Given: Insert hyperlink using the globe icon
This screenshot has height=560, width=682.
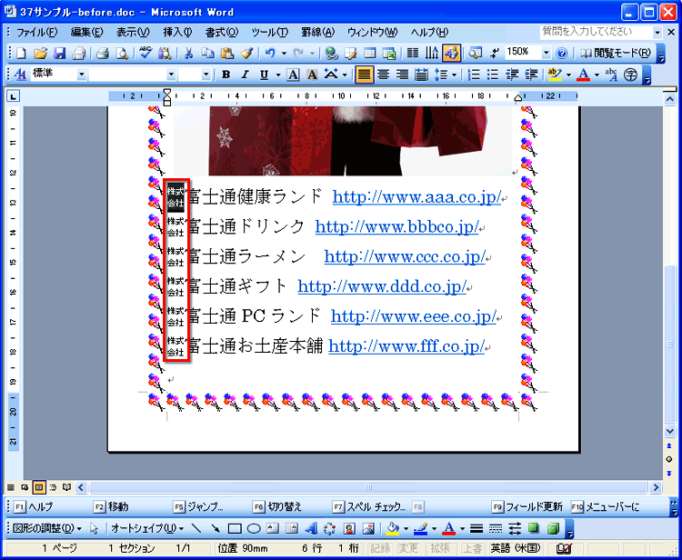Looking at the screenshot, I should [332, 54].
